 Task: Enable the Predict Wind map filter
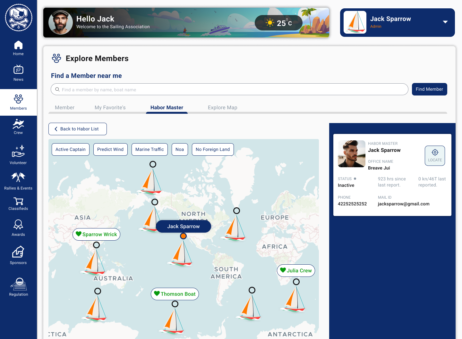tap(110, 149)
